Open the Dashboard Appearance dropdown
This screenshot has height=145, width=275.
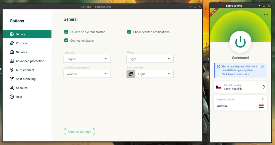pos(87,74)
